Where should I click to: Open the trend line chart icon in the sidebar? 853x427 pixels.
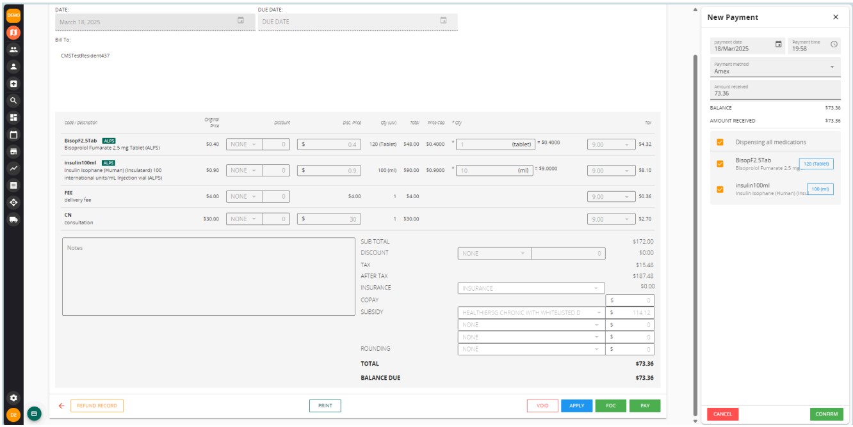[x=13, y=168]
